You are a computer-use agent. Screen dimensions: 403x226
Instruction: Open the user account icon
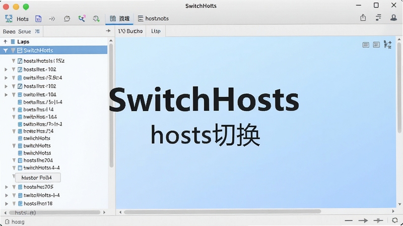(393, 18)
